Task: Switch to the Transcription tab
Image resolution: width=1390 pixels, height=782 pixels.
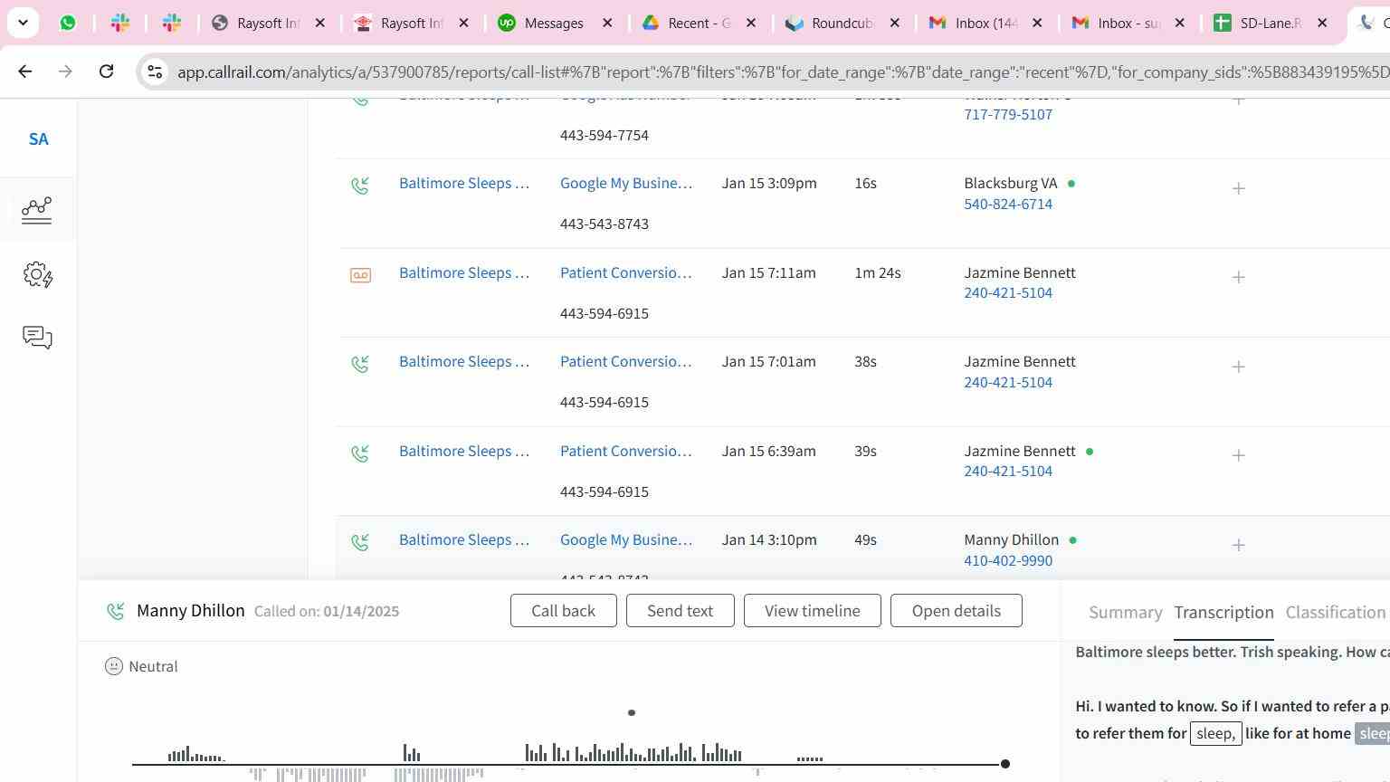Action: pos(1223,613)
